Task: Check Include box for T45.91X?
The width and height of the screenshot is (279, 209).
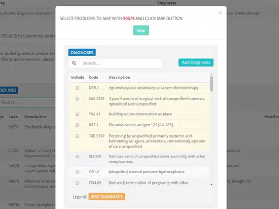Action: tap(77, 136)
